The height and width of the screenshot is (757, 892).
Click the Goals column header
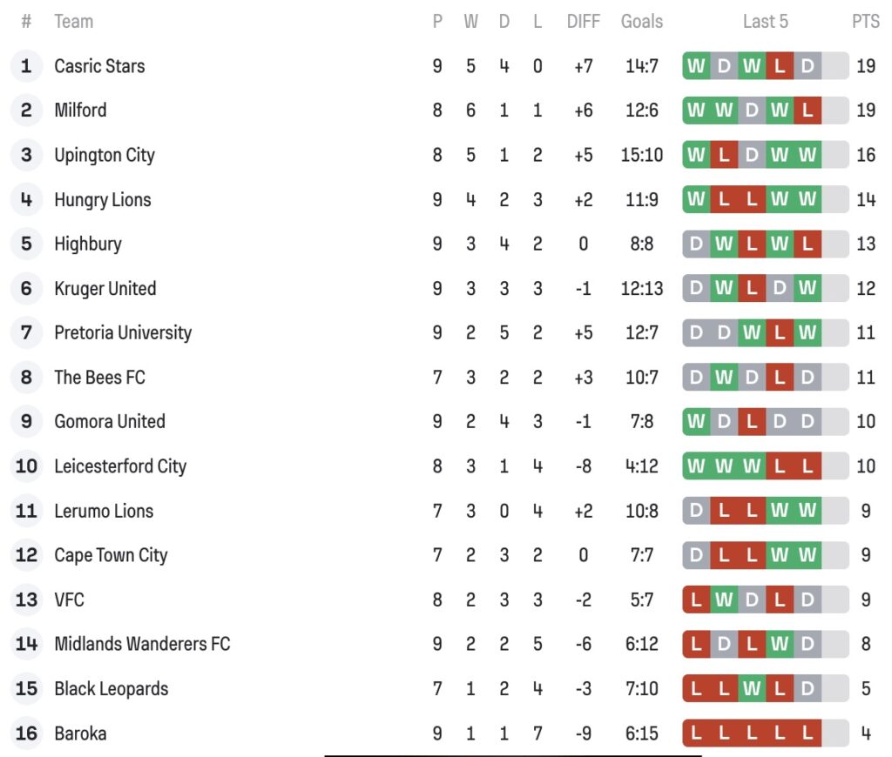click(x=642, y=22)
